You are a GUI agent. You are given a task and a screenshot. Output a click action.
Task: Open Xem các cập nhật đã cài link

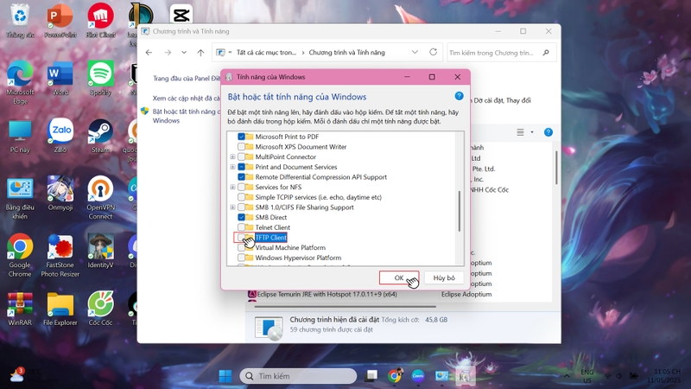[x=187, y=98]
